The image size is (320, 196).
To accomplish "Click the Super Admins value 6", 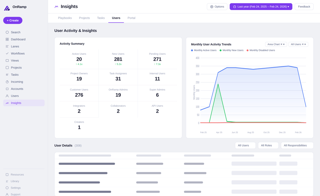I will (x=157, y=95).
